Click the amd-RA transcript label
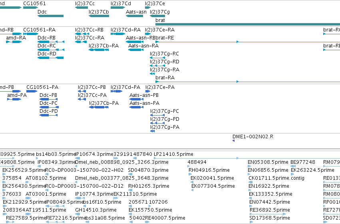Viewport: 340px width, 224px height. tap(16, 37)
